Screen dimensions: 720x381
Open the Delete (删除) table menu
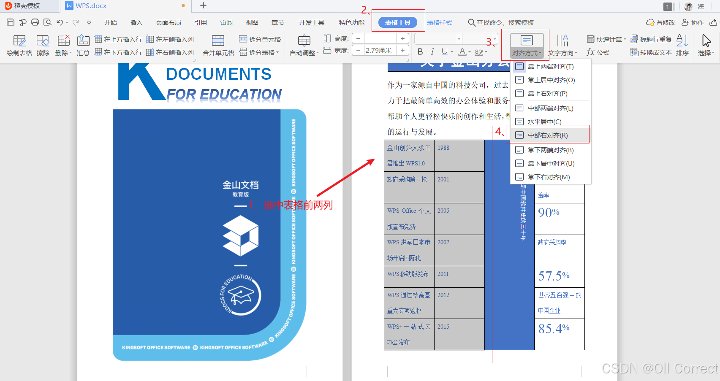point(64,46)
